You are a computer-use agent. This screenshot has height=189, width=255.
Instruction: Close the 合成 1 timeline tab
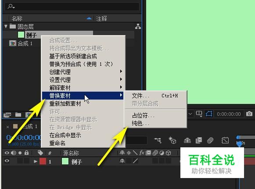[7, 127]
